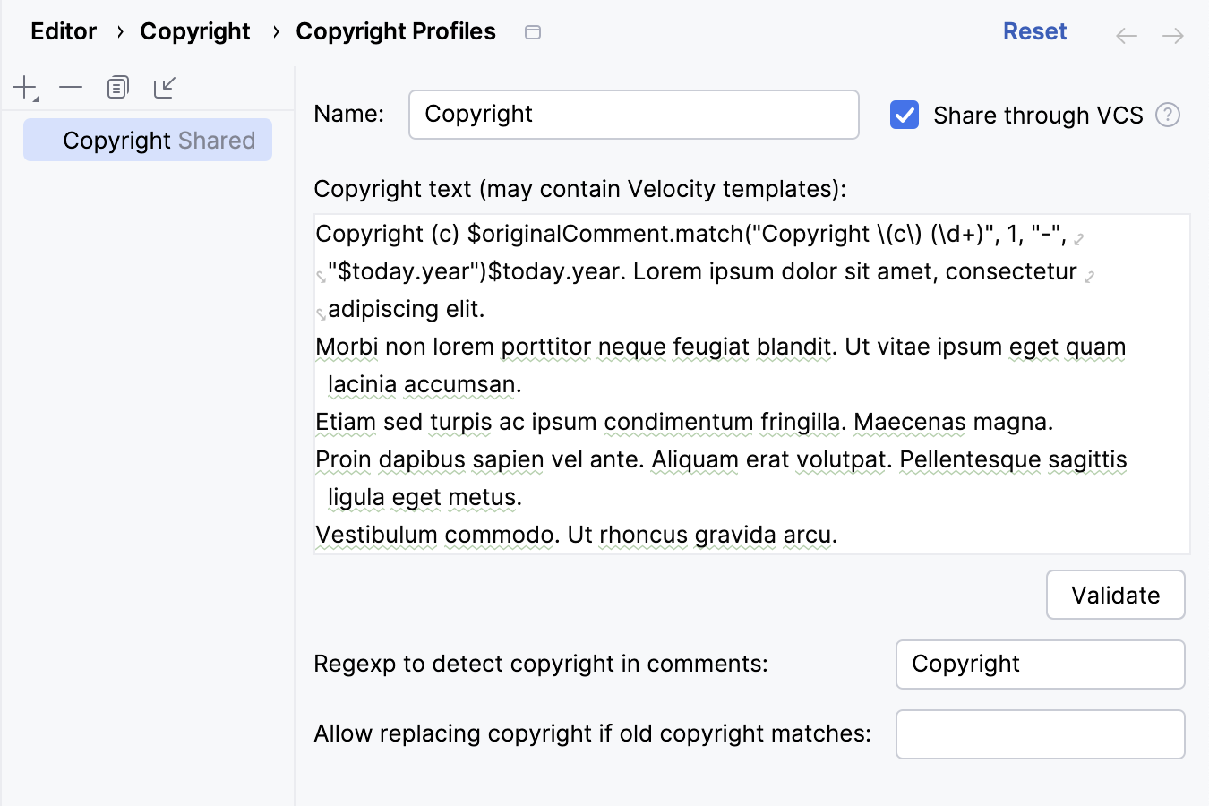This screenshot has height=806, width=1209.
Task: Navigate forward in settings history
Action: (1174, 34)
